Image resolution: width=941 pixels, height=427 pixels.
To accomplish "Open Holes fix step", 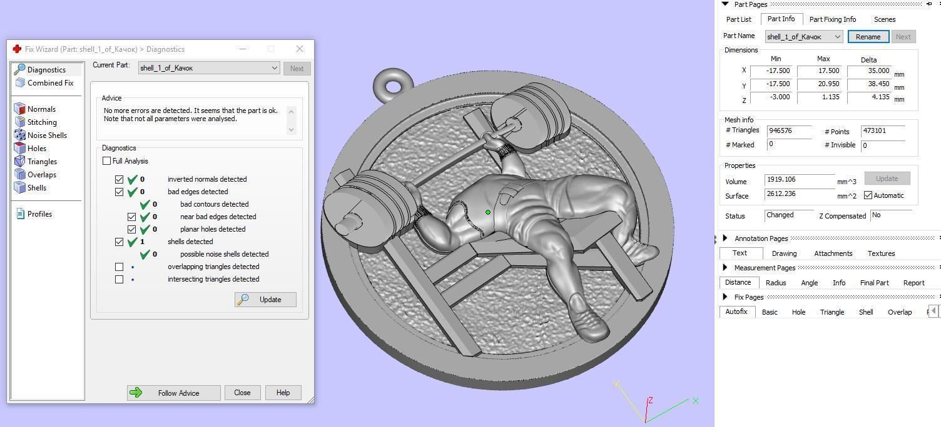I will [x=37, y=149].
